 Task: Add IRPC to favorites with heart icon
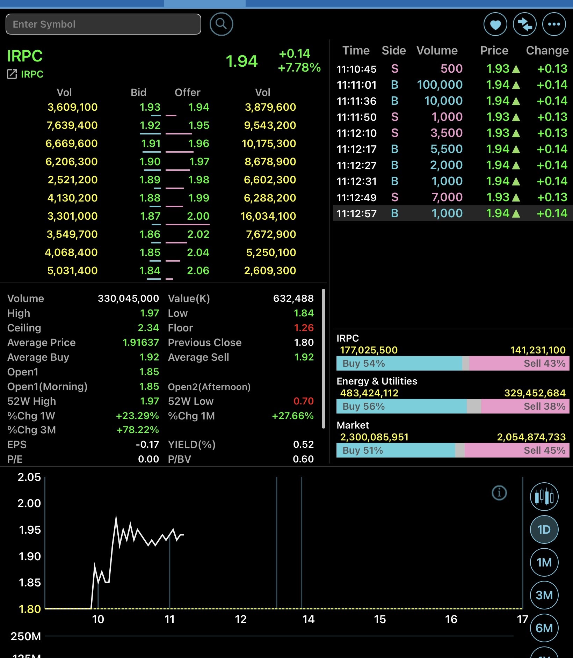click(495, 24)
